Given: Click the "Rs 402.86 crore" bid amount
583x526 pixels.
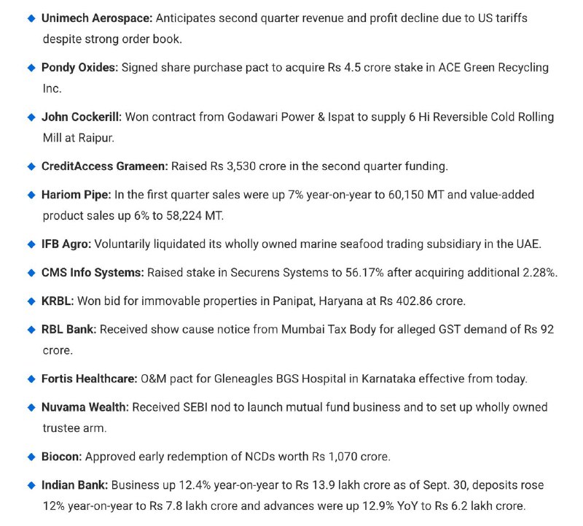Looking at the screenshot, I should coord(428,301).
